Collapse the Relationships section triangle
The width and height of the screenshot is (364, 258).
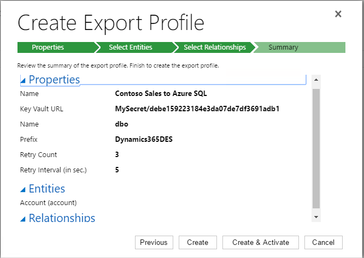click(x=23, y=219)
